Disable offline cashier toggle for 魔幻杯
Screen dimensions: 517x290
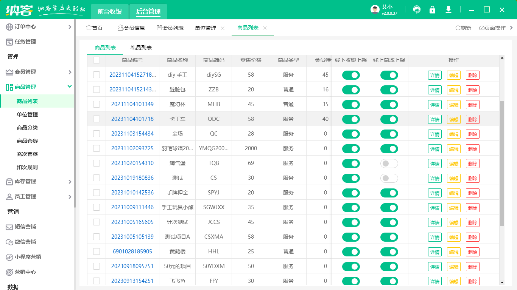point(350,104)
